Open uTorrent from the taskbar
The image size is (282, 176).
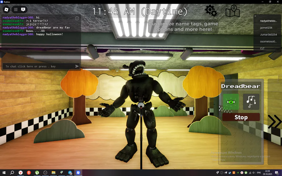[x=37, y=173]
